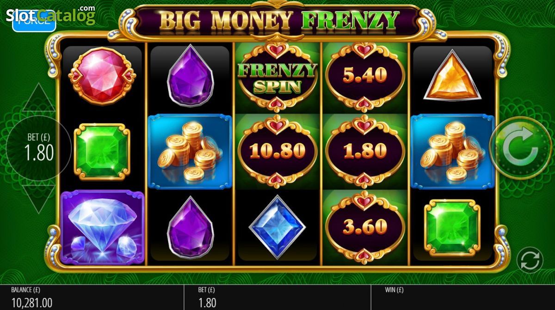This screenshot has height=310, width=555.
Task: Select the gold coins symbol on reel two
Action: click(x=189, y=152)
